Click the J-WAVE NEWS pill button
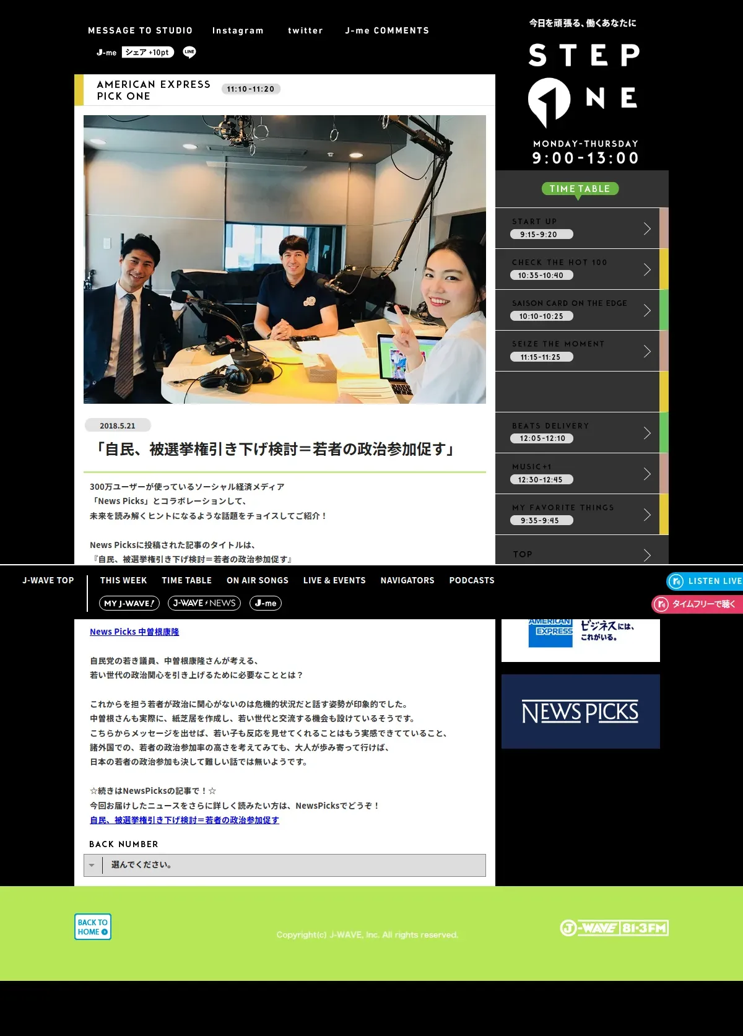Screen dimensions: 743x1036 click(x=204, y=603)
